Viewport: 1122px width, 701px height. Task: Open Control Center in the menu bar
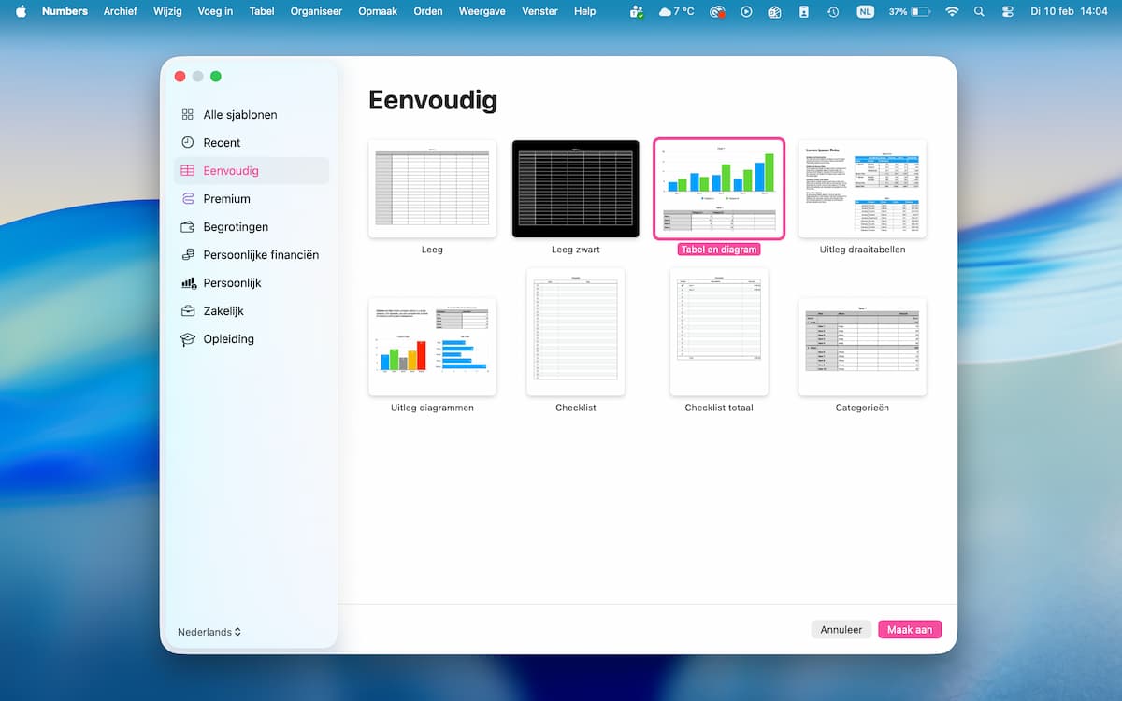(1007, 12)
